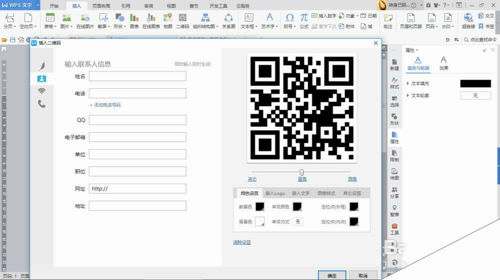The height and width of the screenshot is (280, 500).
Task: Select the WiFi QR code type icon
Action: coord(42,91)
